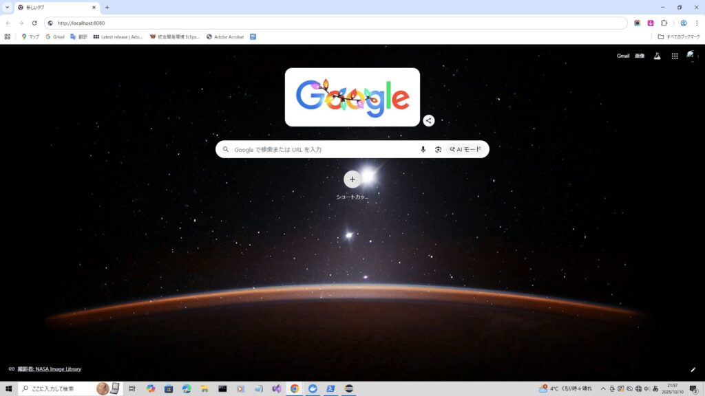Add a shortcut with the plus tile
The image size is (705, 396).
pos(352,179)
